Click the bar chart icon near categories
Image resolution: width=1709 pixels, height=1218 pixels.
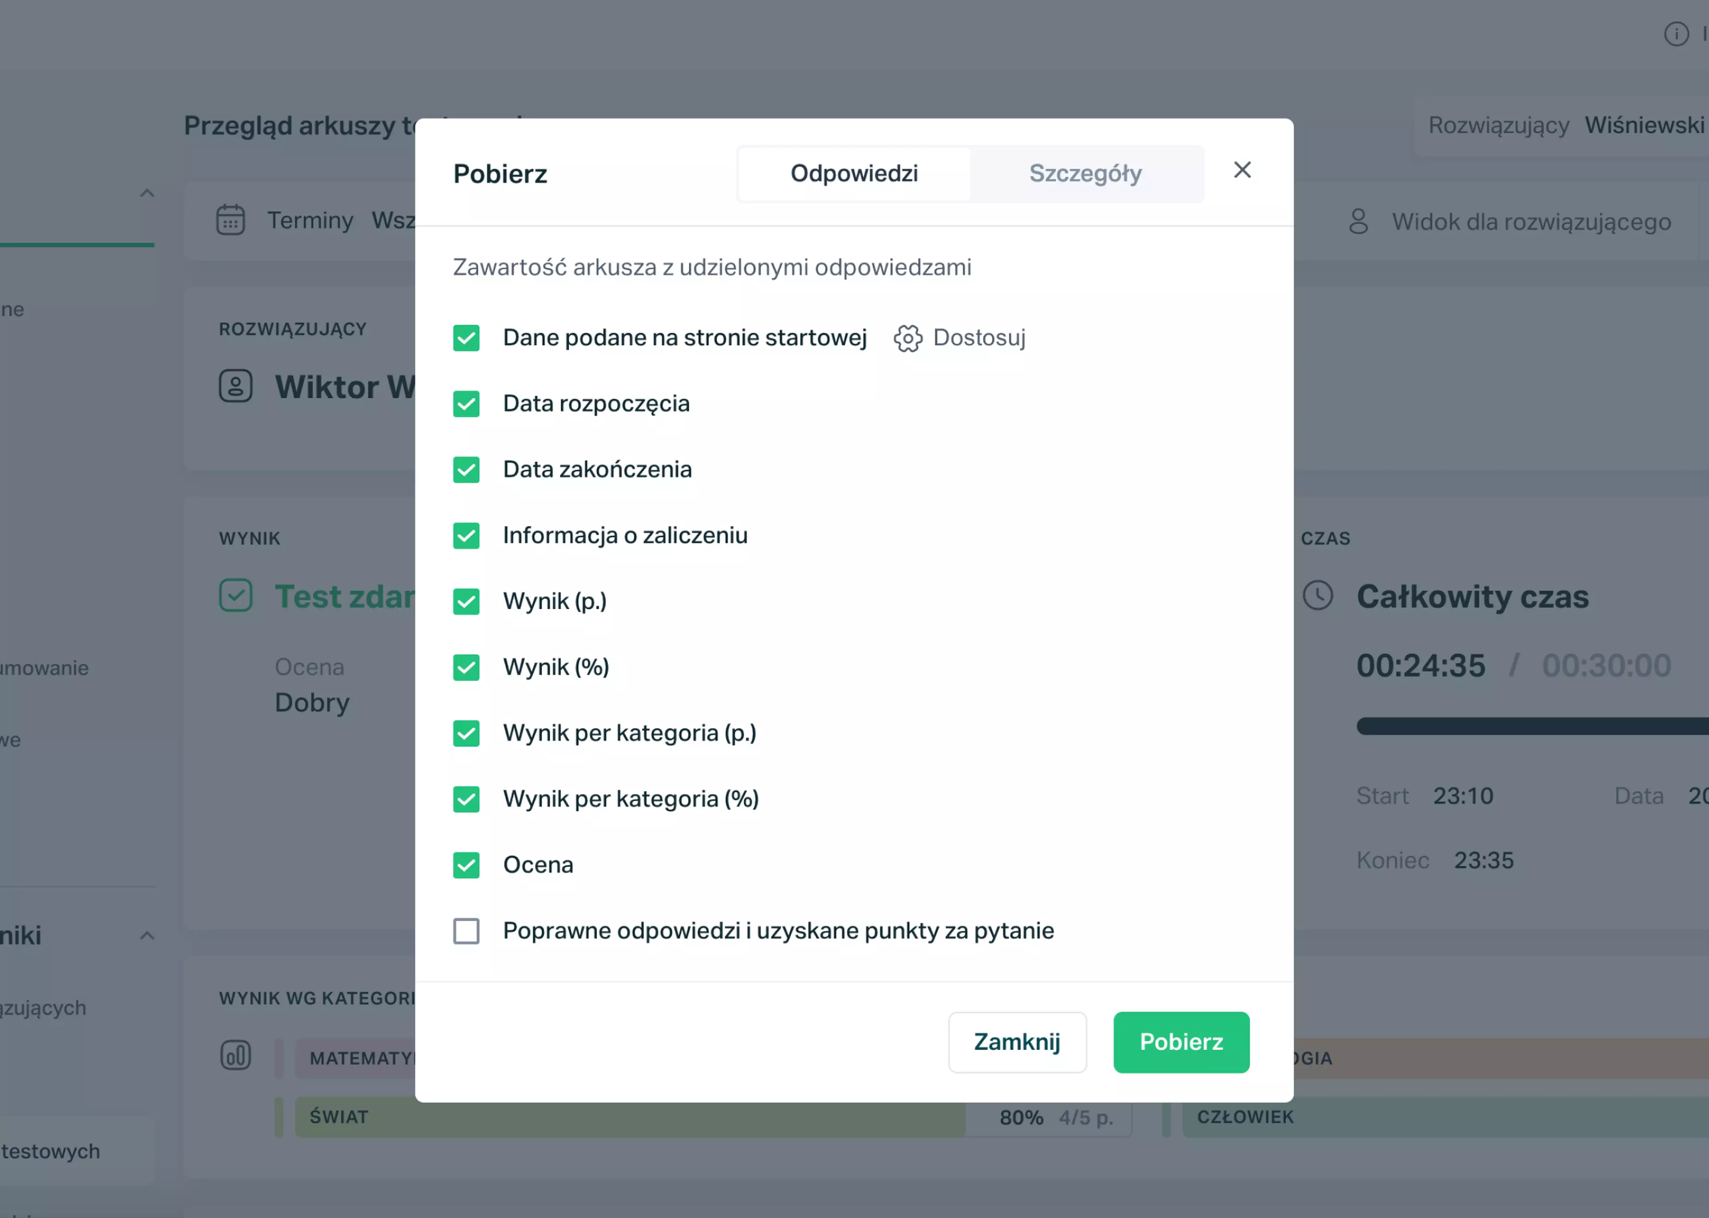[235, 1055]
